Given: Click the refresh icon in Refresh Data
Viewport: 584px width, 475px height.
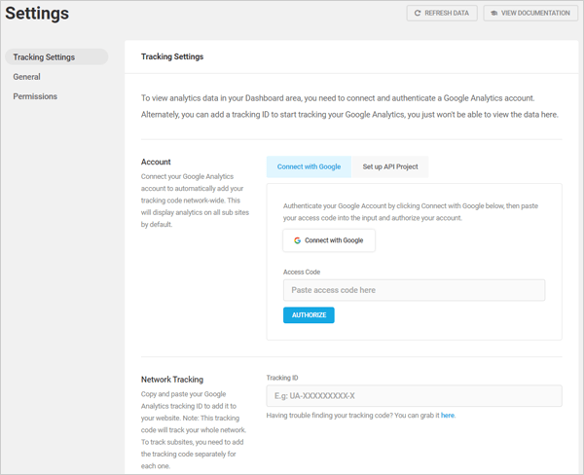Looking at the screenshot, I should 418,13.
